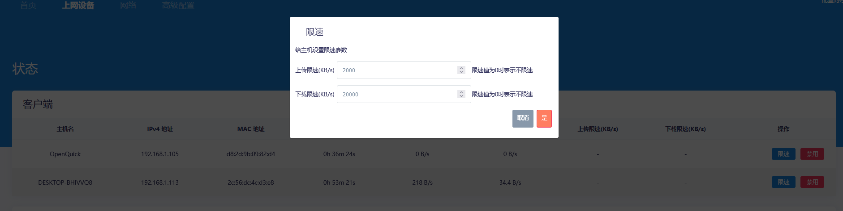Screen dimensions: 843x211
Task: Decrease download limit with stepper down arrow
Action: tap(461, 96)
